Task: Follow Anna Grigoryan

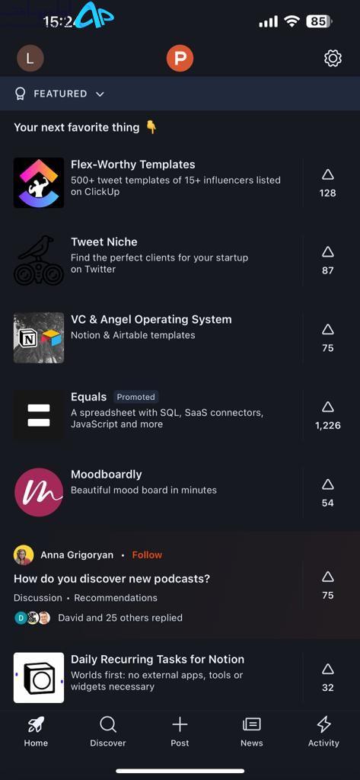Action: pyautogui.click(x=147, y=555)
